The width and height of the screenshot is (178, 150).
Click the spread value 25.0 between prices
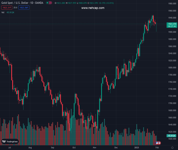click(15, 7)
